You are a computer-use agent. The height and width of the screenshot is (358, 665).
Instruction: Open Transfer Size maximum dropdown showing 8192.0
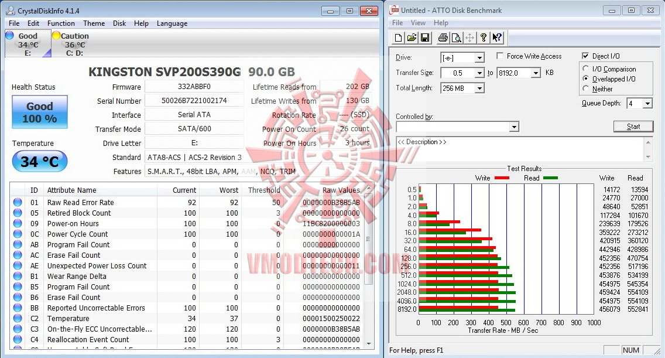[536, 73]
